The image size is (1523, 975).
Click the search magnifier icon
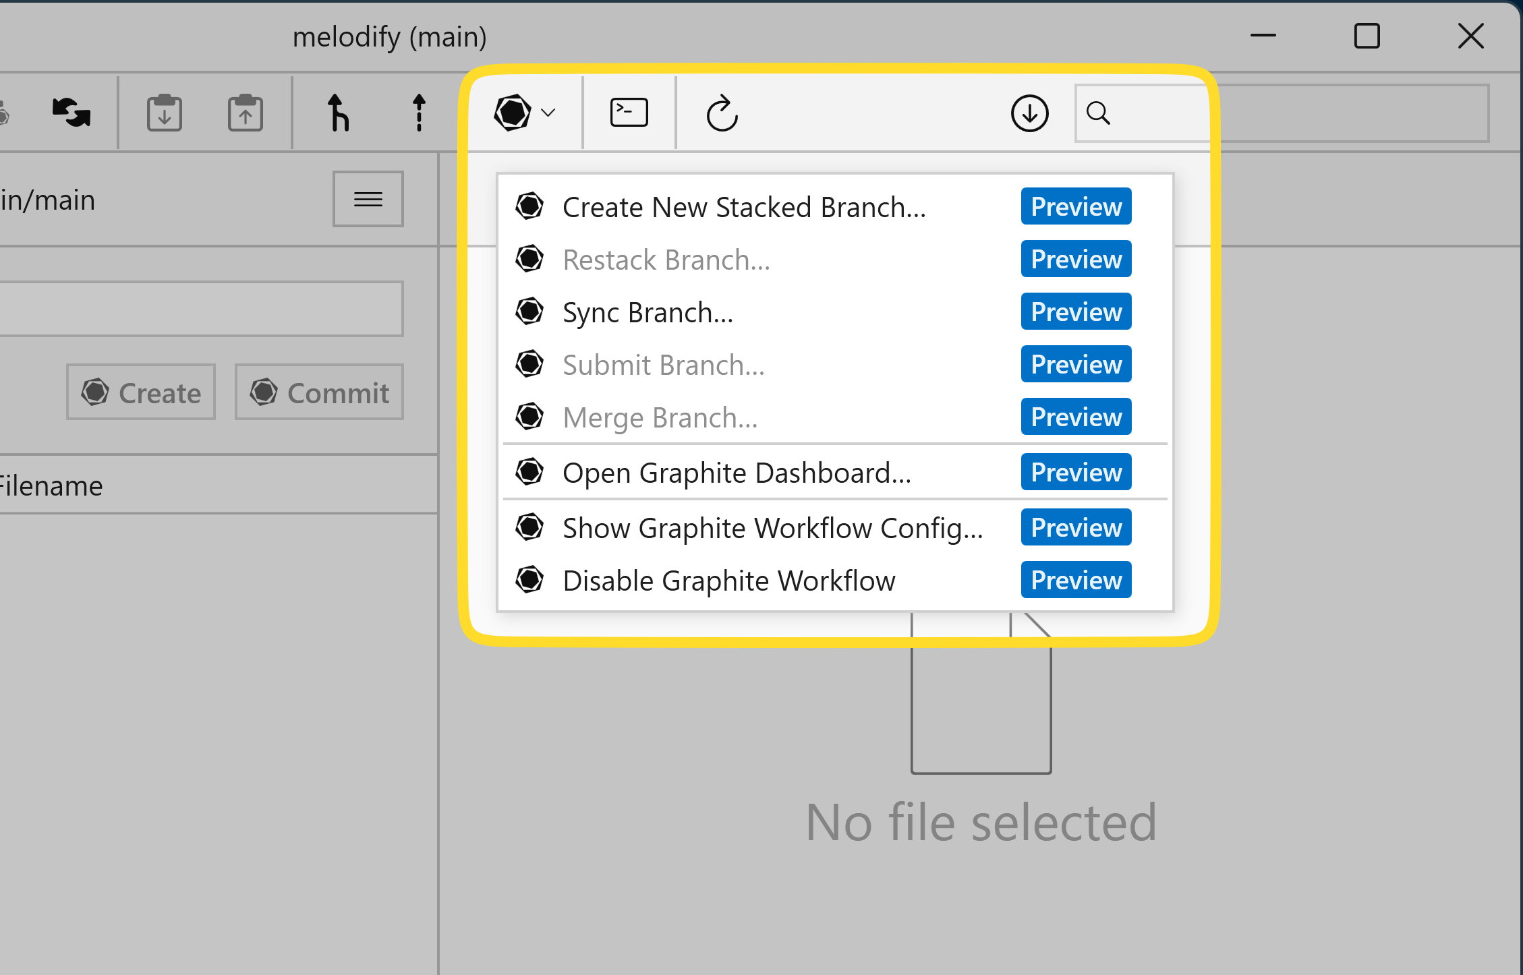1098,114
